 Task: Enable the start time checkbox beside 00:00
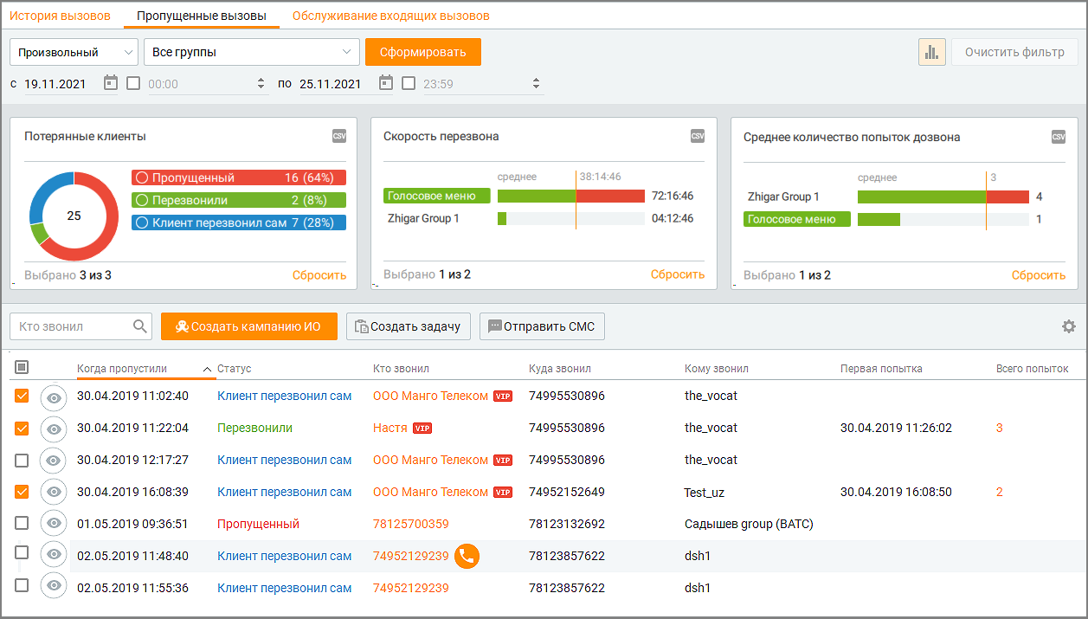click(x=133, y=83)
